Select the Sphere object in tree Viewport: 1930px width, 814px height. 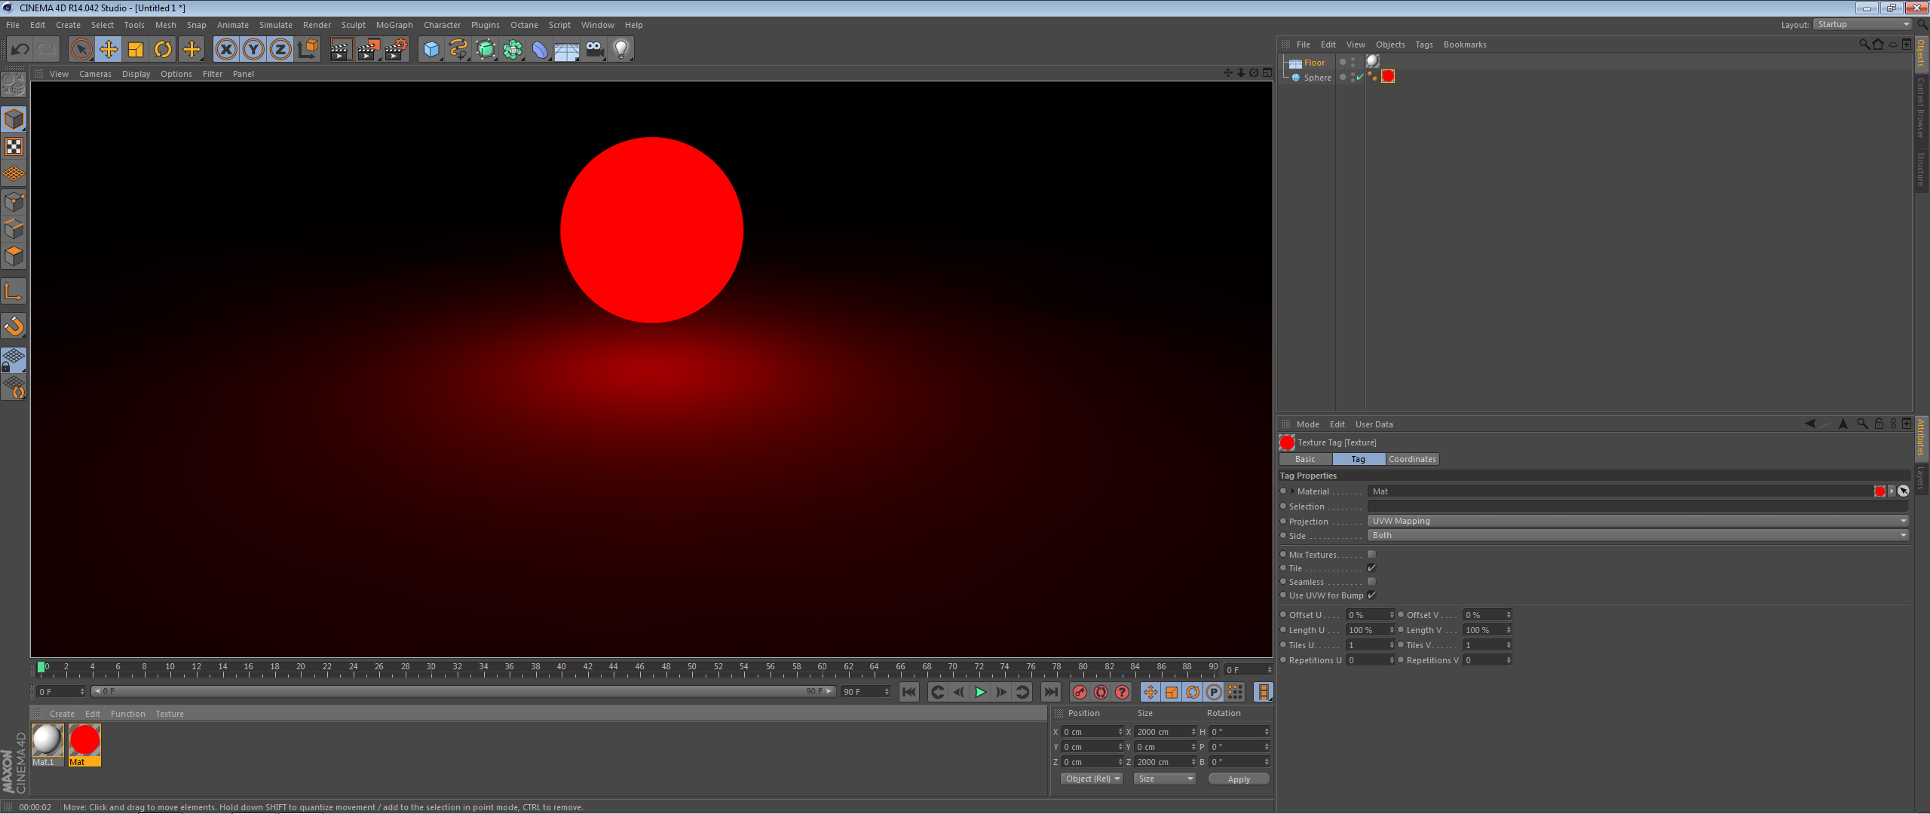coord(1317,78)
